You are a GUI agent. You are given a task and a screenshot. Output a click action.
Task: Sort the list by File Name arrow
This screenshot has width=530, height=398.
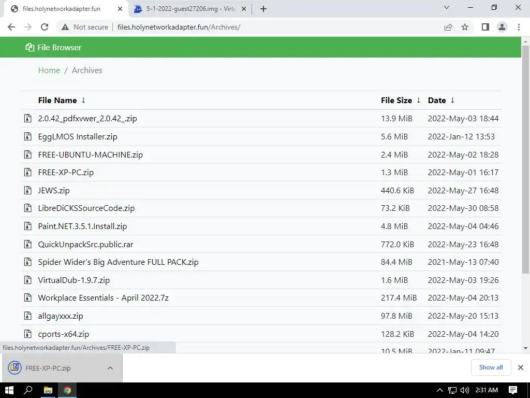coord(83,100)
